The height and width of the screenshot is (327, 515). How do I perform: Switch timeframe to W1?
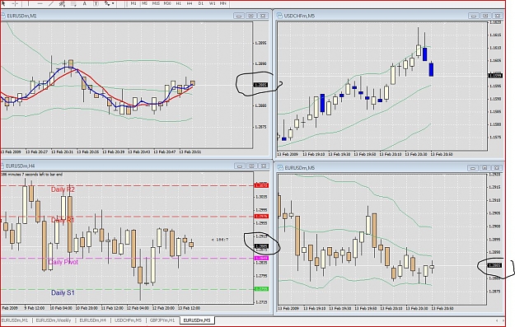tap(212, 3)
